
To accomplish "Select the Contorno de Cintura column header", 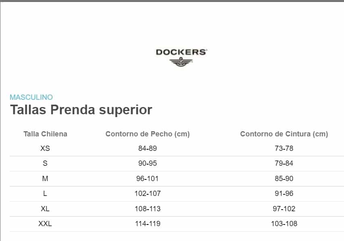I will click(x=284, y=134).
